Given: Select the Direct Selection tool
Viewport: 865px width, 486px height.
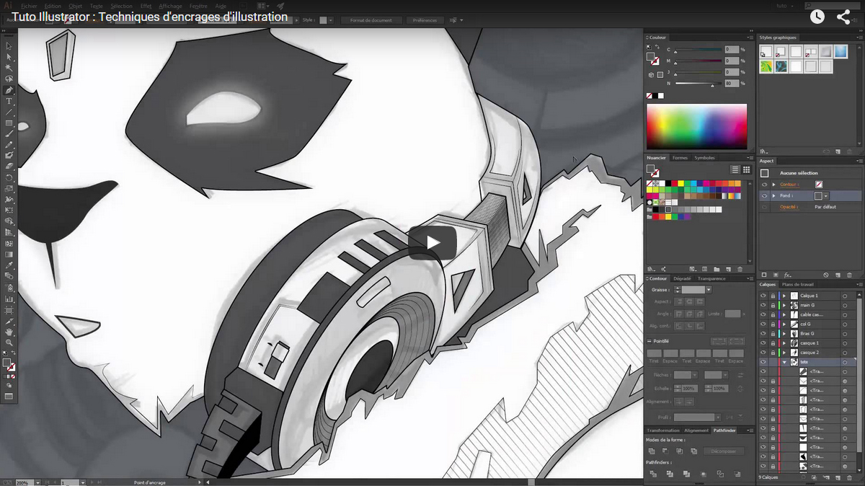Looking at the screenshot, I should pyautogui.click(x=9, y=57).
